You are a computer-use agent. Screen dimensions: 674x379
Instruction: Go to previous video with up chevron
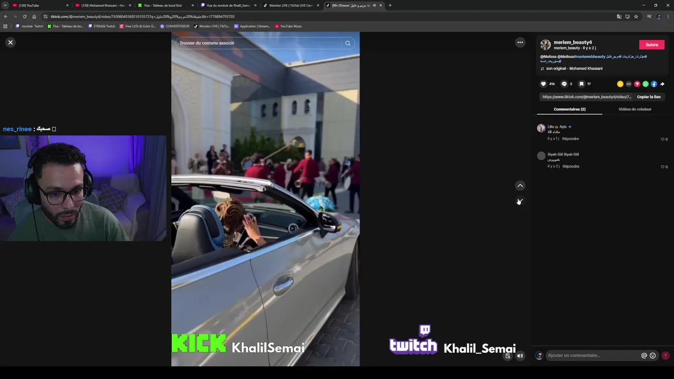point(520,185)
